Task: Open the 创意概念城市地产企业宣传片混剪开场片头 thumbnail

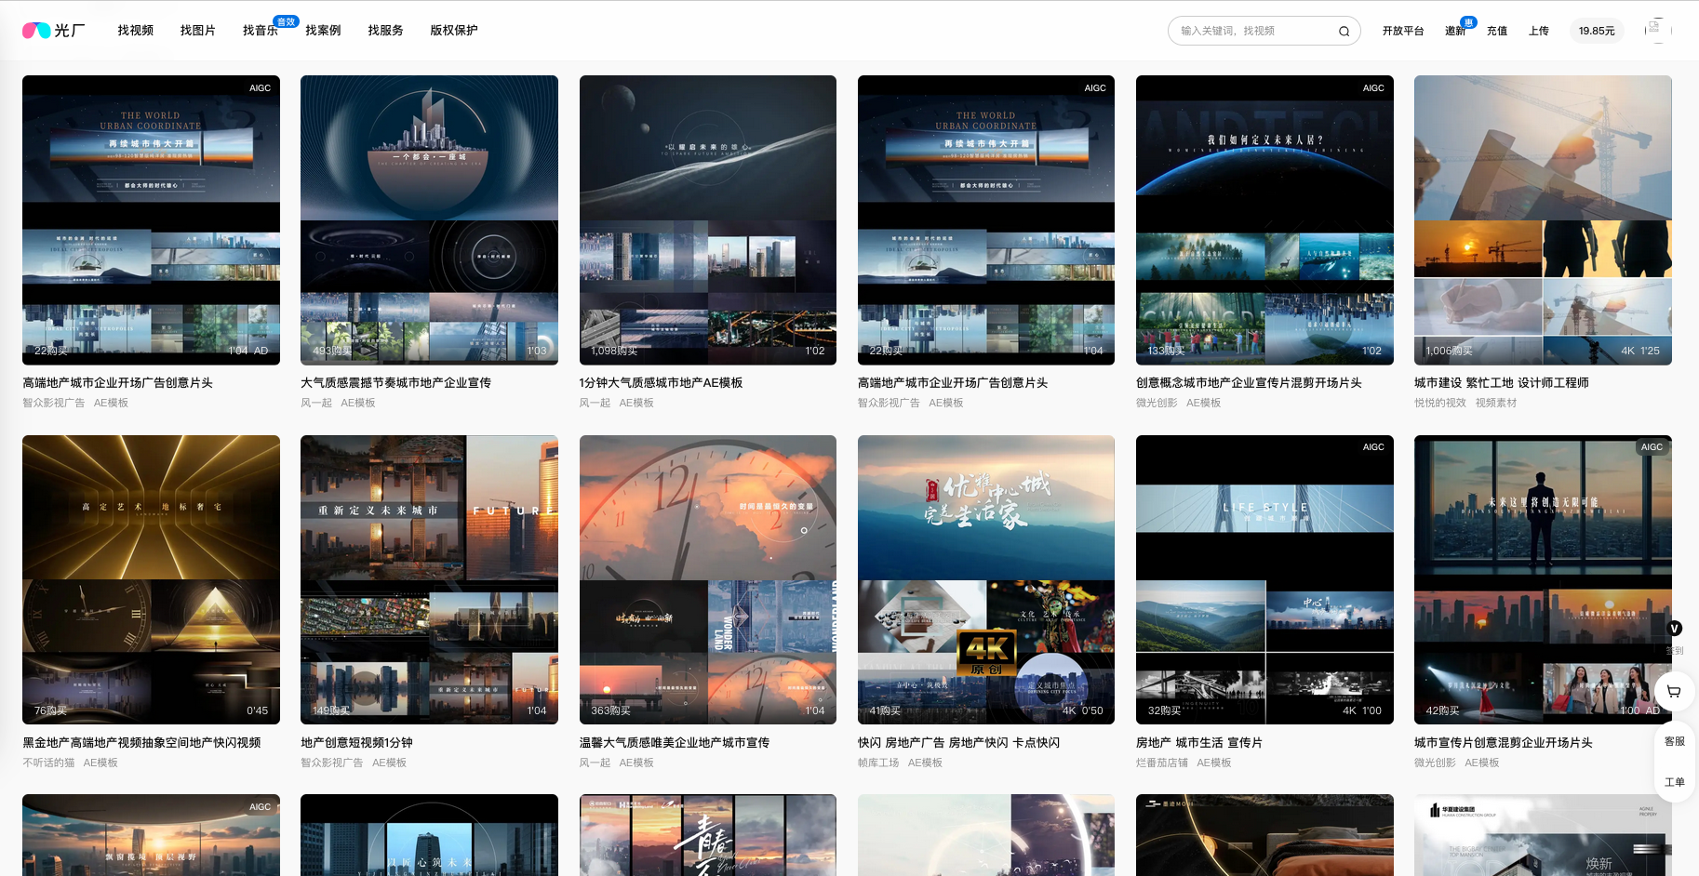Action: [1264, 219]
